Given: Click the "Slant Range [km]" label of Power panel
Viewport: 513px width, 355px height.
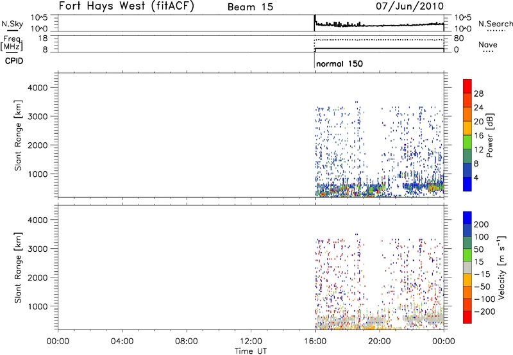Looking at the screenshot, I should point(18,135).
